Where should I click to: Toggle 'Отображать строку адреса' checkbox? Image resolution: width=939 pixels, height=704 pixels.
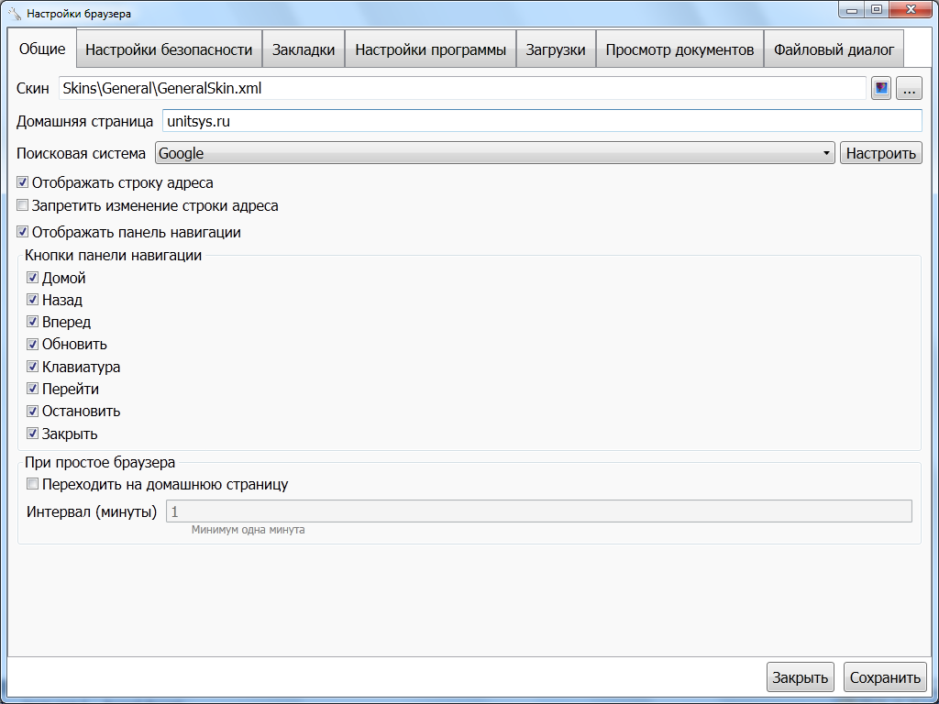coord(23,183)
